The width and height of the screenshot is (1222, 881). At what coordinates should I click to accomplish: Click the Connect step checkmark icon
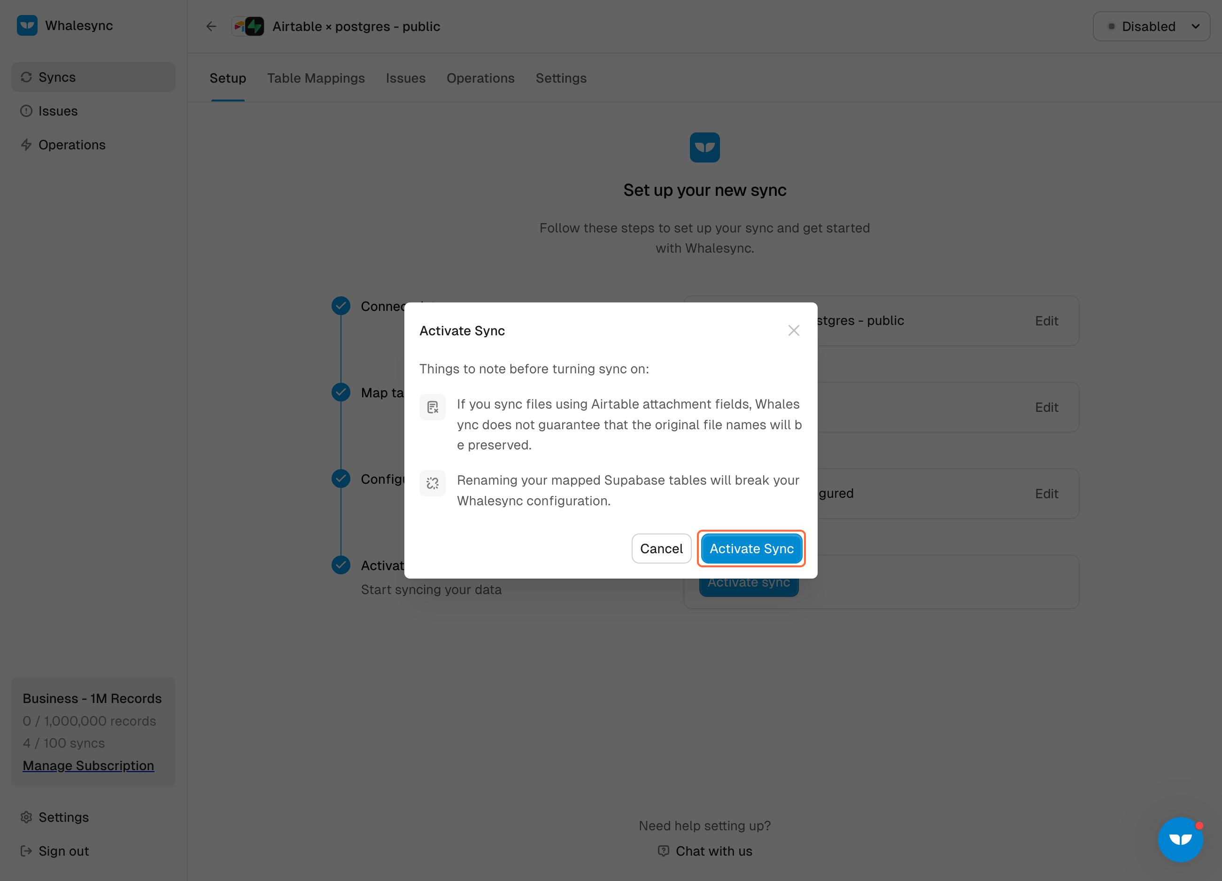point(341,306)
